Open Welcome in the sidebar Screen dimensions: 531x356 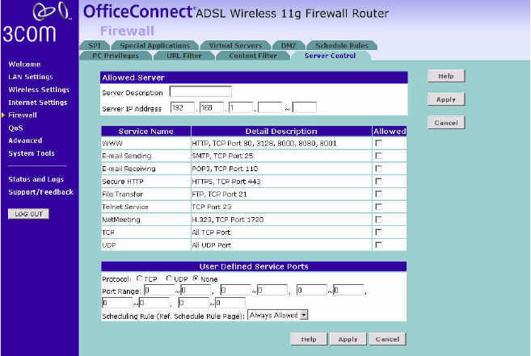(x=24, y=64)
